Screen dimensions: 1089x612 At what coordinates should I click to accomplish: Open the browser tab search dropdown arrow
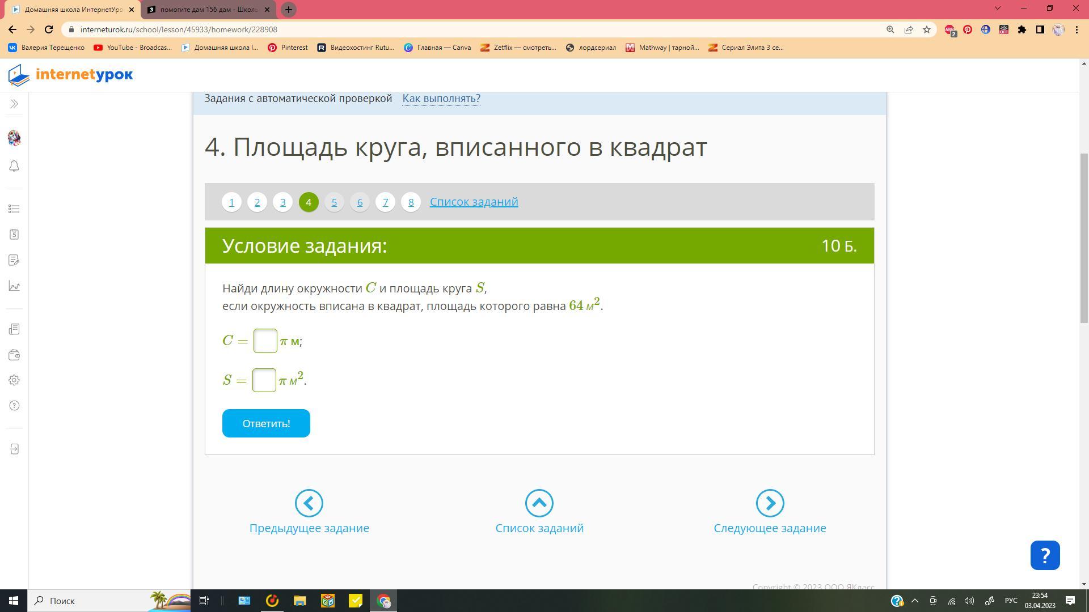point(997,8)
